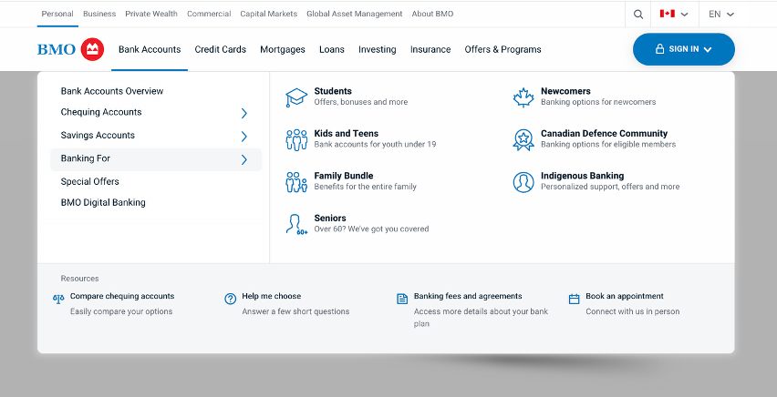Click the BMO logo

(71, 49)
